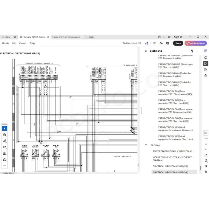Viewport: 209px width, 209px height.
Task: Star the Komatsu D85MS-15 document tab
Action: click(x=21, y=37)
